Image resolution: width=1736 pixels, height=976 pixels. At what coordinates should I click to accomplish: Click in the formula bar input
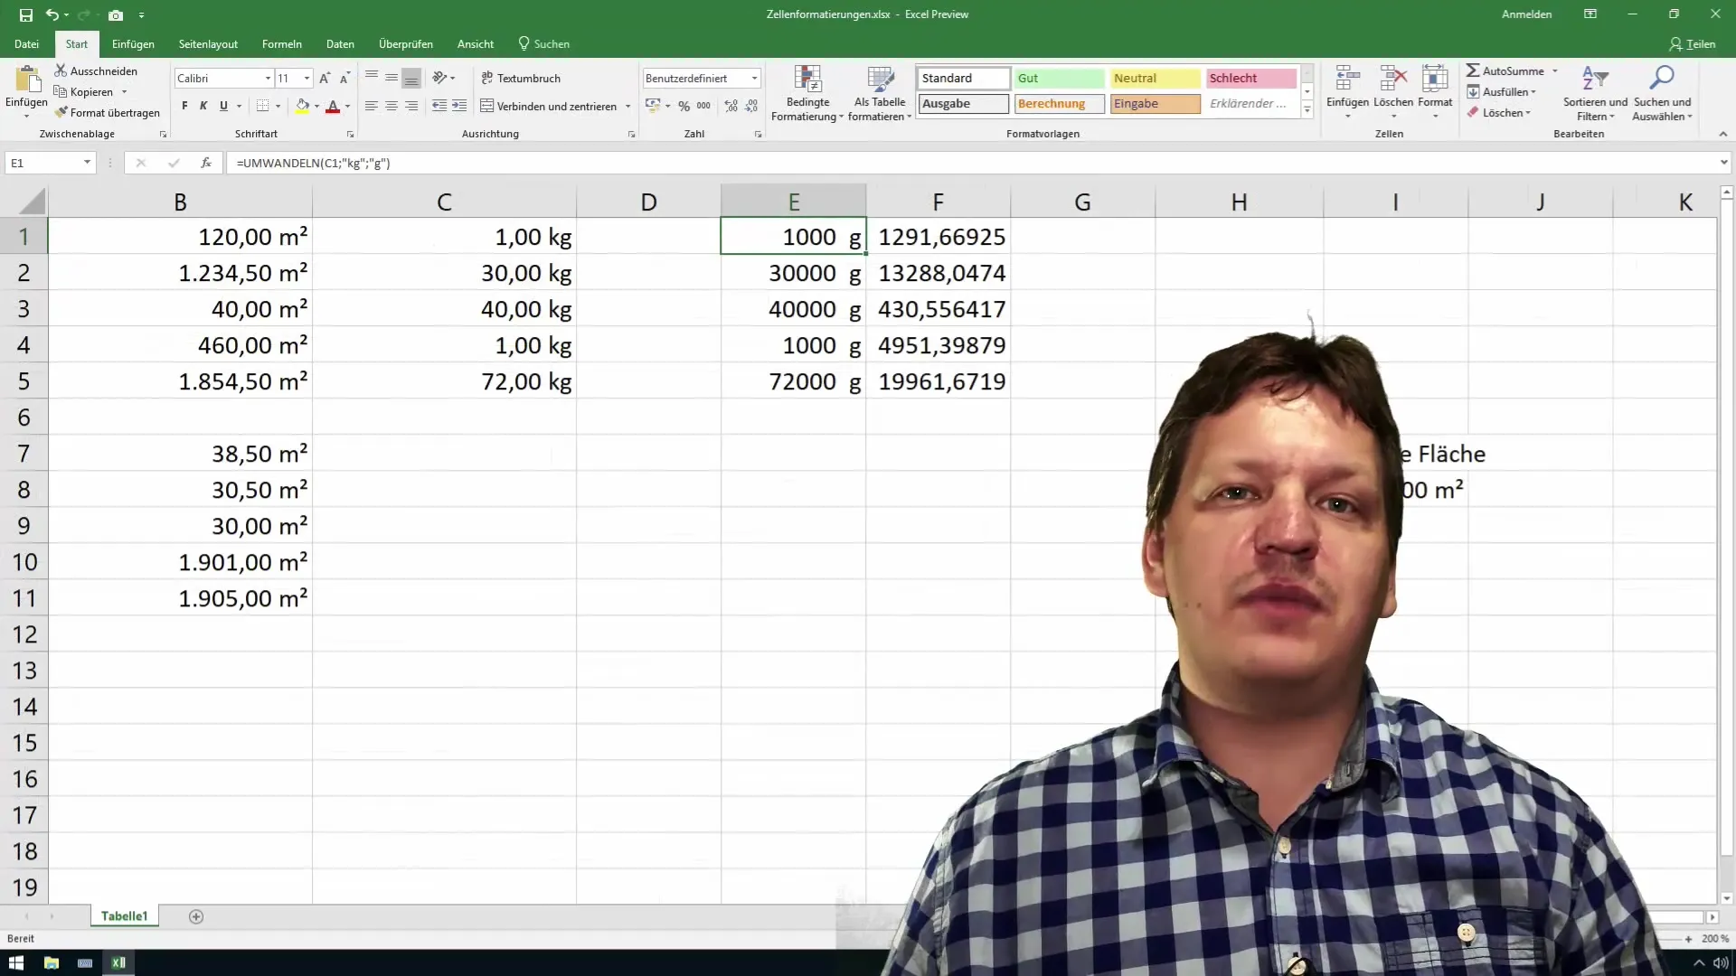click(971, 163)
